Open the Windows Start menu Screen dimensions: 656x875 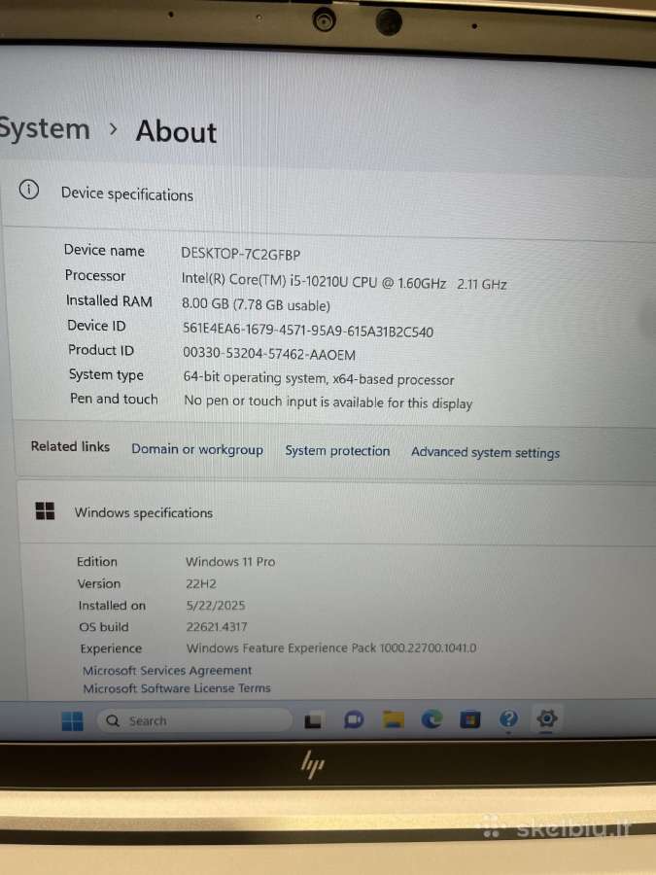[x=73, y=721]
